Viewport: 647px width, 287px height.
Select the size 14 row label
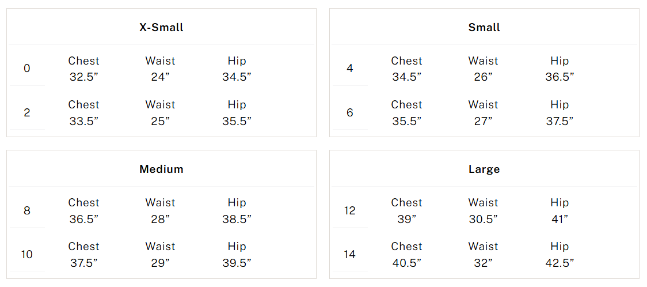click(350, 254)
